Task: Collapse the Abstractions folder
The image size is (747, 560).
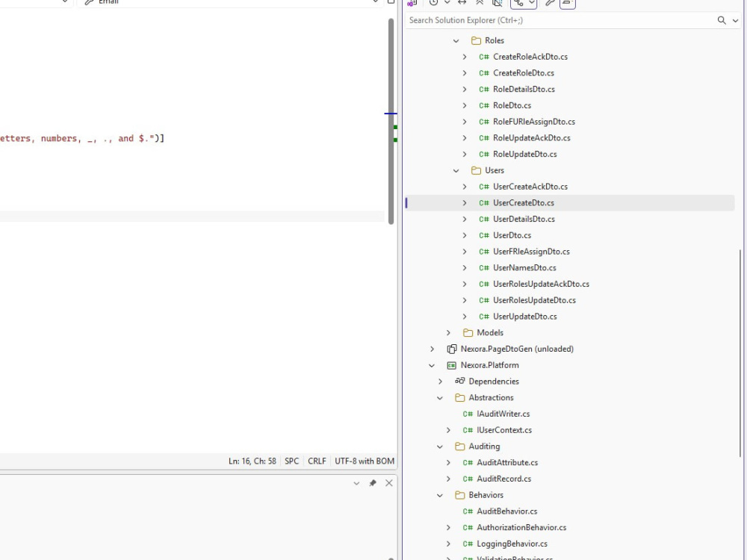Action: coord(440,398)
